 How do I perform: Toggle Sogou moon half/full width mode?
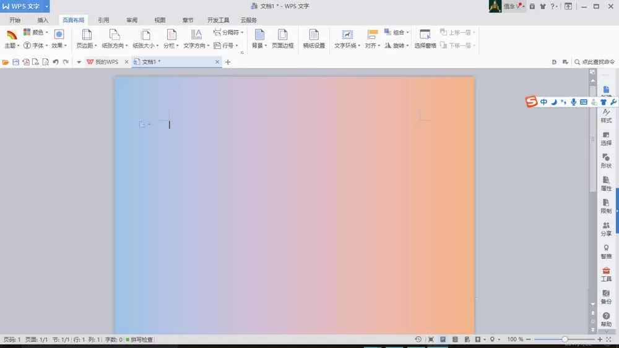[554, 102]
